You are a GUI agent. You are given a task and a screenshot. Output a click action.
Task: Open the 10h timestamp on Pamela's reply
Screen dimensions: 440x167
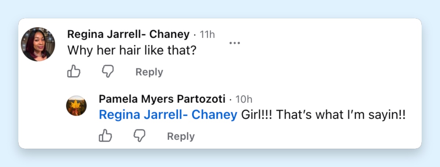point(244,99)
